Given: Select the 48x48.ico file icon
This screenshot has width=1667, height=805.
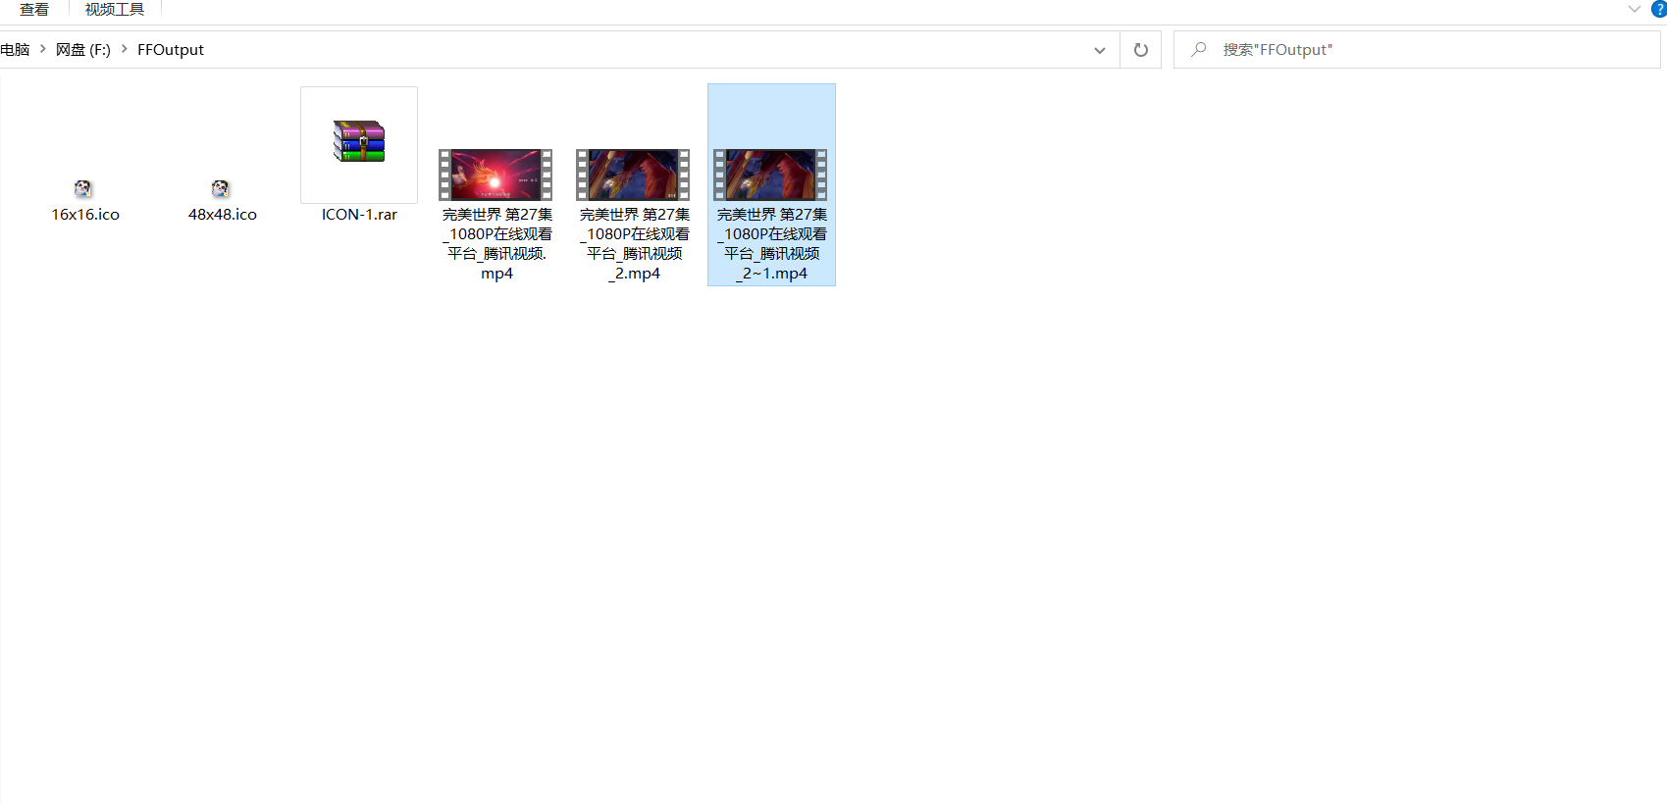Looking at the screenshot, I should [x=221, y=188].
